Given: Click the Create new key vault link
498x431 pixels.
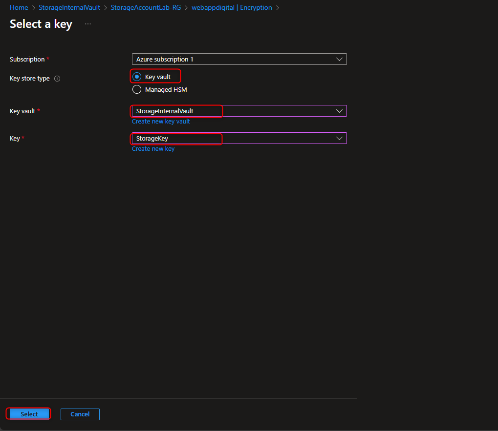Looking at the screenshot, I should pyautogui.click(x=161, y=121).
